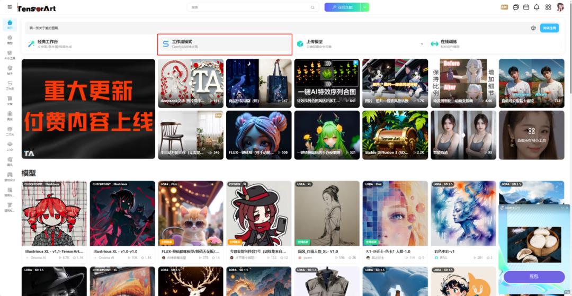This screenshot has height=296, width=572.
Task: Click 查看所有AI小工具 tile
Action: click(532, 135)
